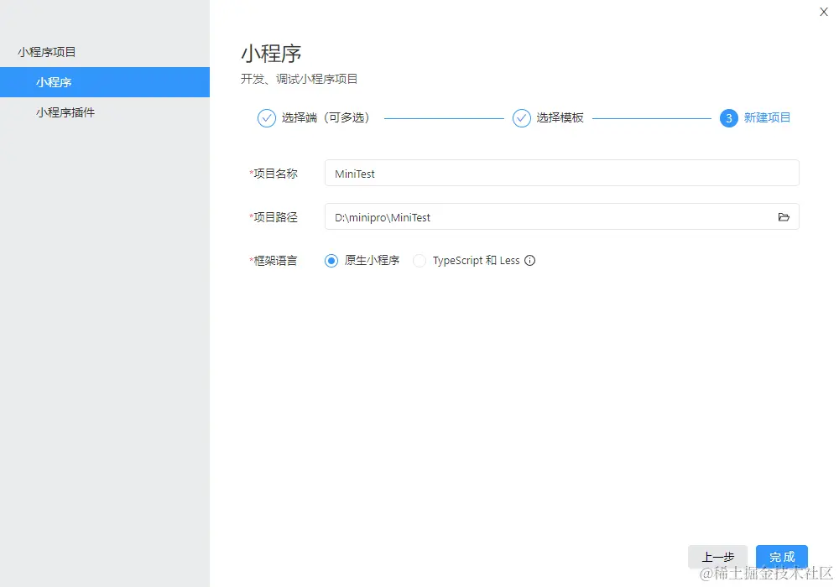Click the checkmark icon for 选择端 step

pos(267,118)
